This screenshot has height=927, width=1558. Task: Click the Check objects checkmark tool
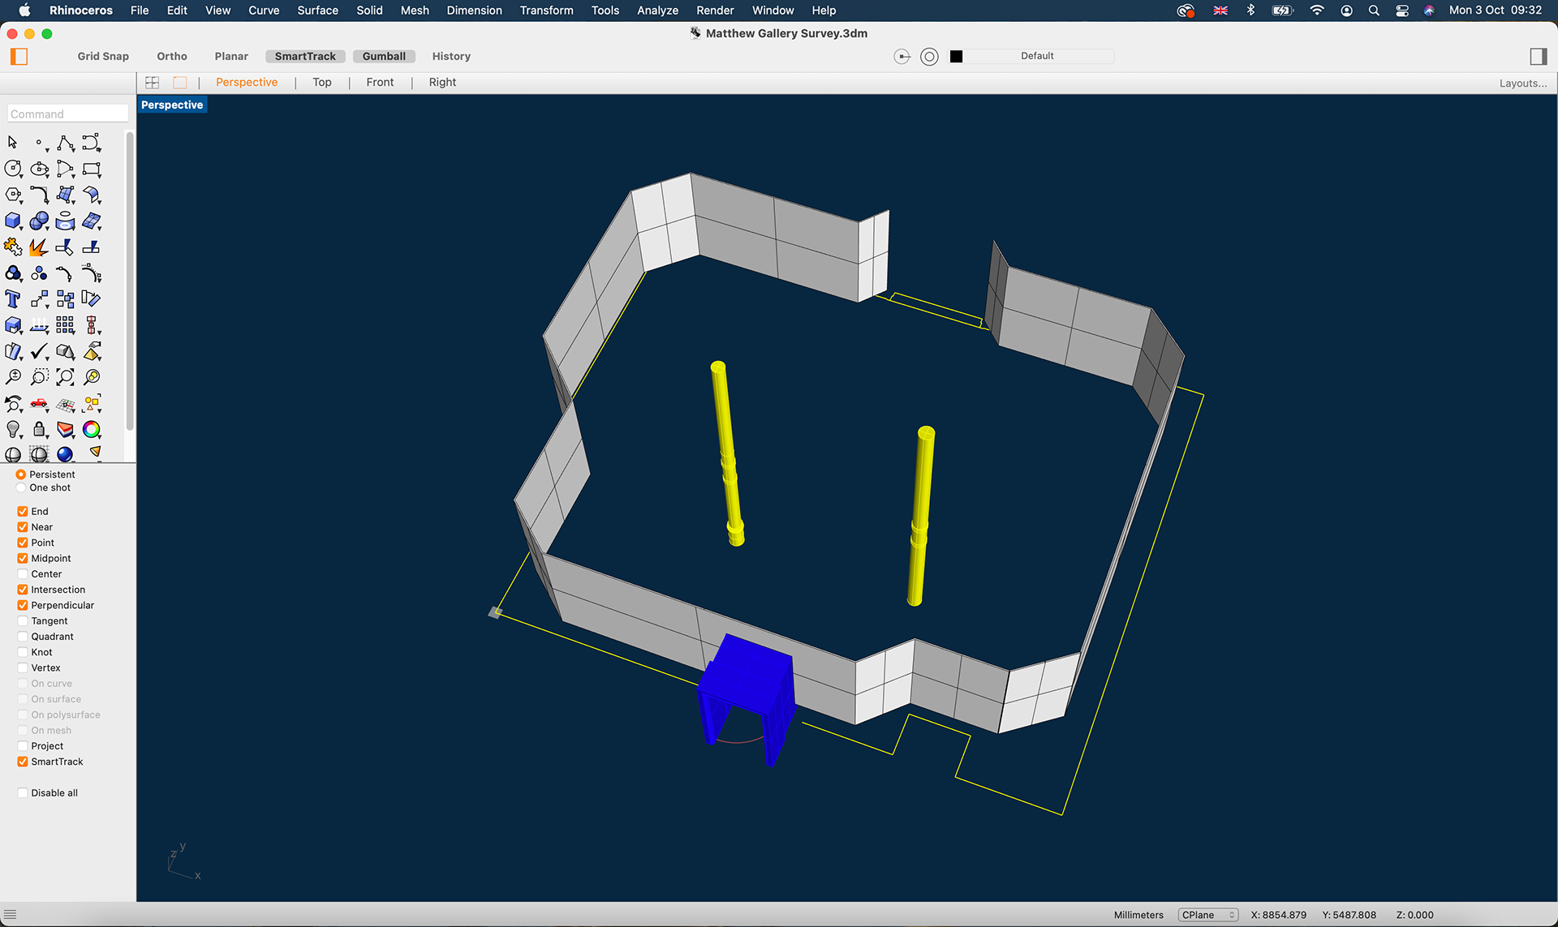coord(39,351)
